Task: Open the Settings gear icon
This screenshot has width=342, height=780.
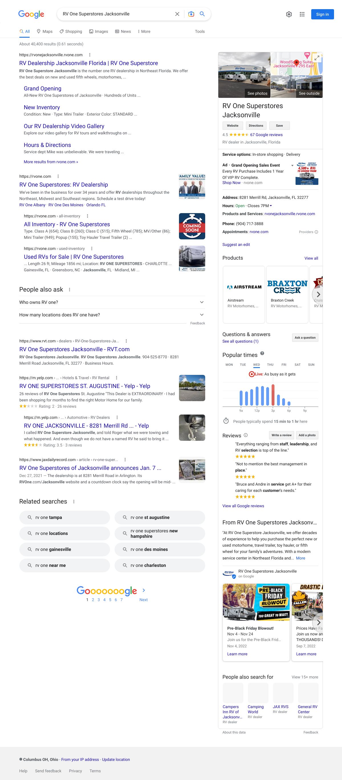Action: tap(289, 14)
